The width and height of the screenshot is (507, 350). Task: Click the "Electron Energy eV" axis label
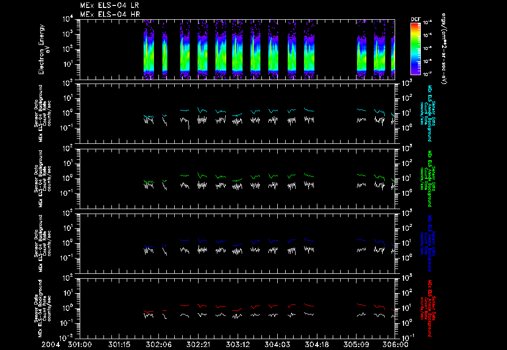(x=44, y=49)
